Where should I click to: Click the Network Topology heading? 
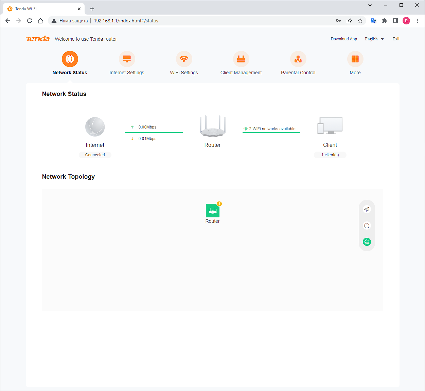point(68,177)
